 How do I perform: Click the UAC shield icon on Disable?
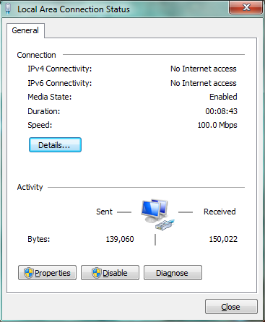coord(97,273)
